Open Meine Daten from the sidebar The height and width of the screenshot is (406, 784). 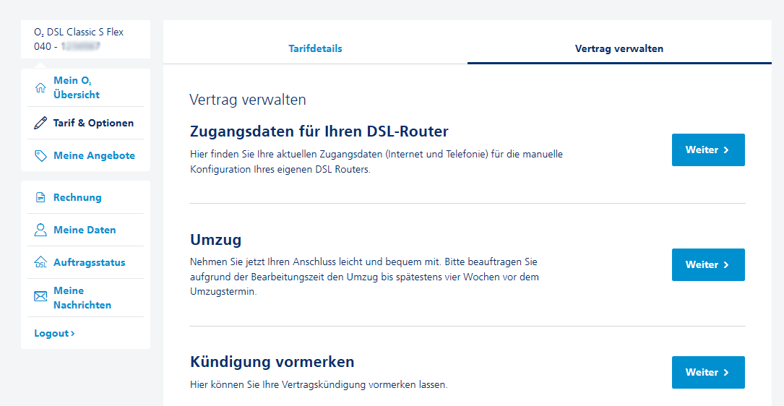85,230
